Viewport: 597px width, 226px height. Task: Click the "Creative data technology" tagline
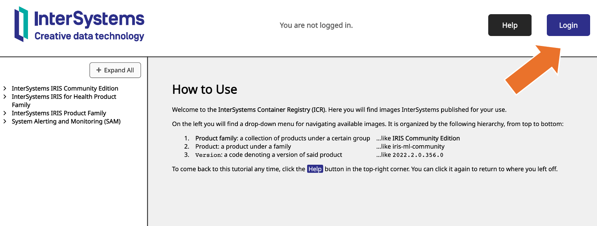pos(89,36)
